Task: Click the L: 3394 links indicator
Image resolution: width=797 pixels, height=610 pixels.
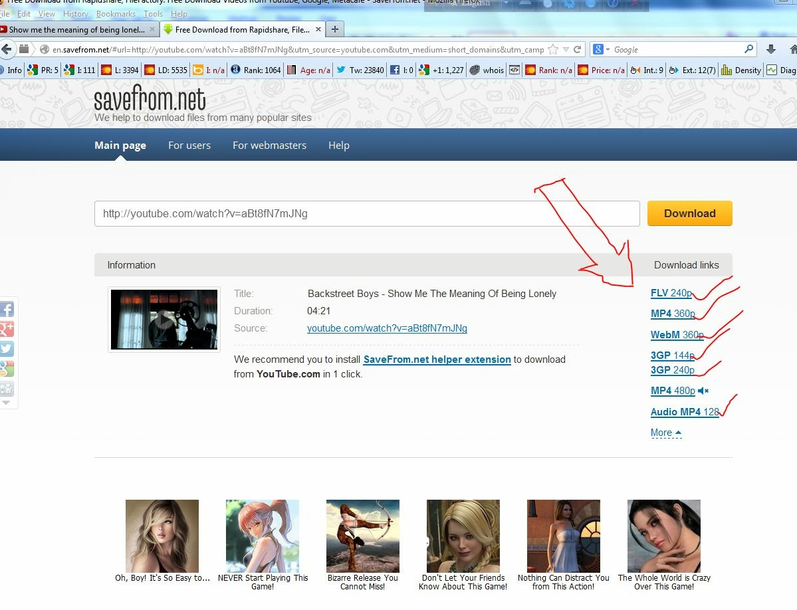Action: [x=120, y=70]
